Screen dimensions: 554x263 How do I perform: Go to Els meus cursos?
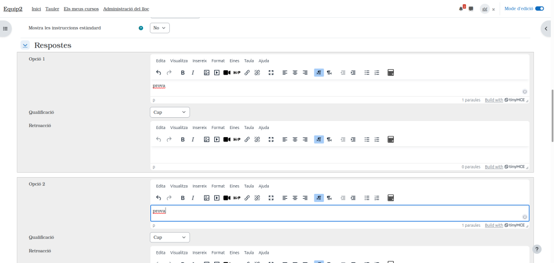pos(81,9)
